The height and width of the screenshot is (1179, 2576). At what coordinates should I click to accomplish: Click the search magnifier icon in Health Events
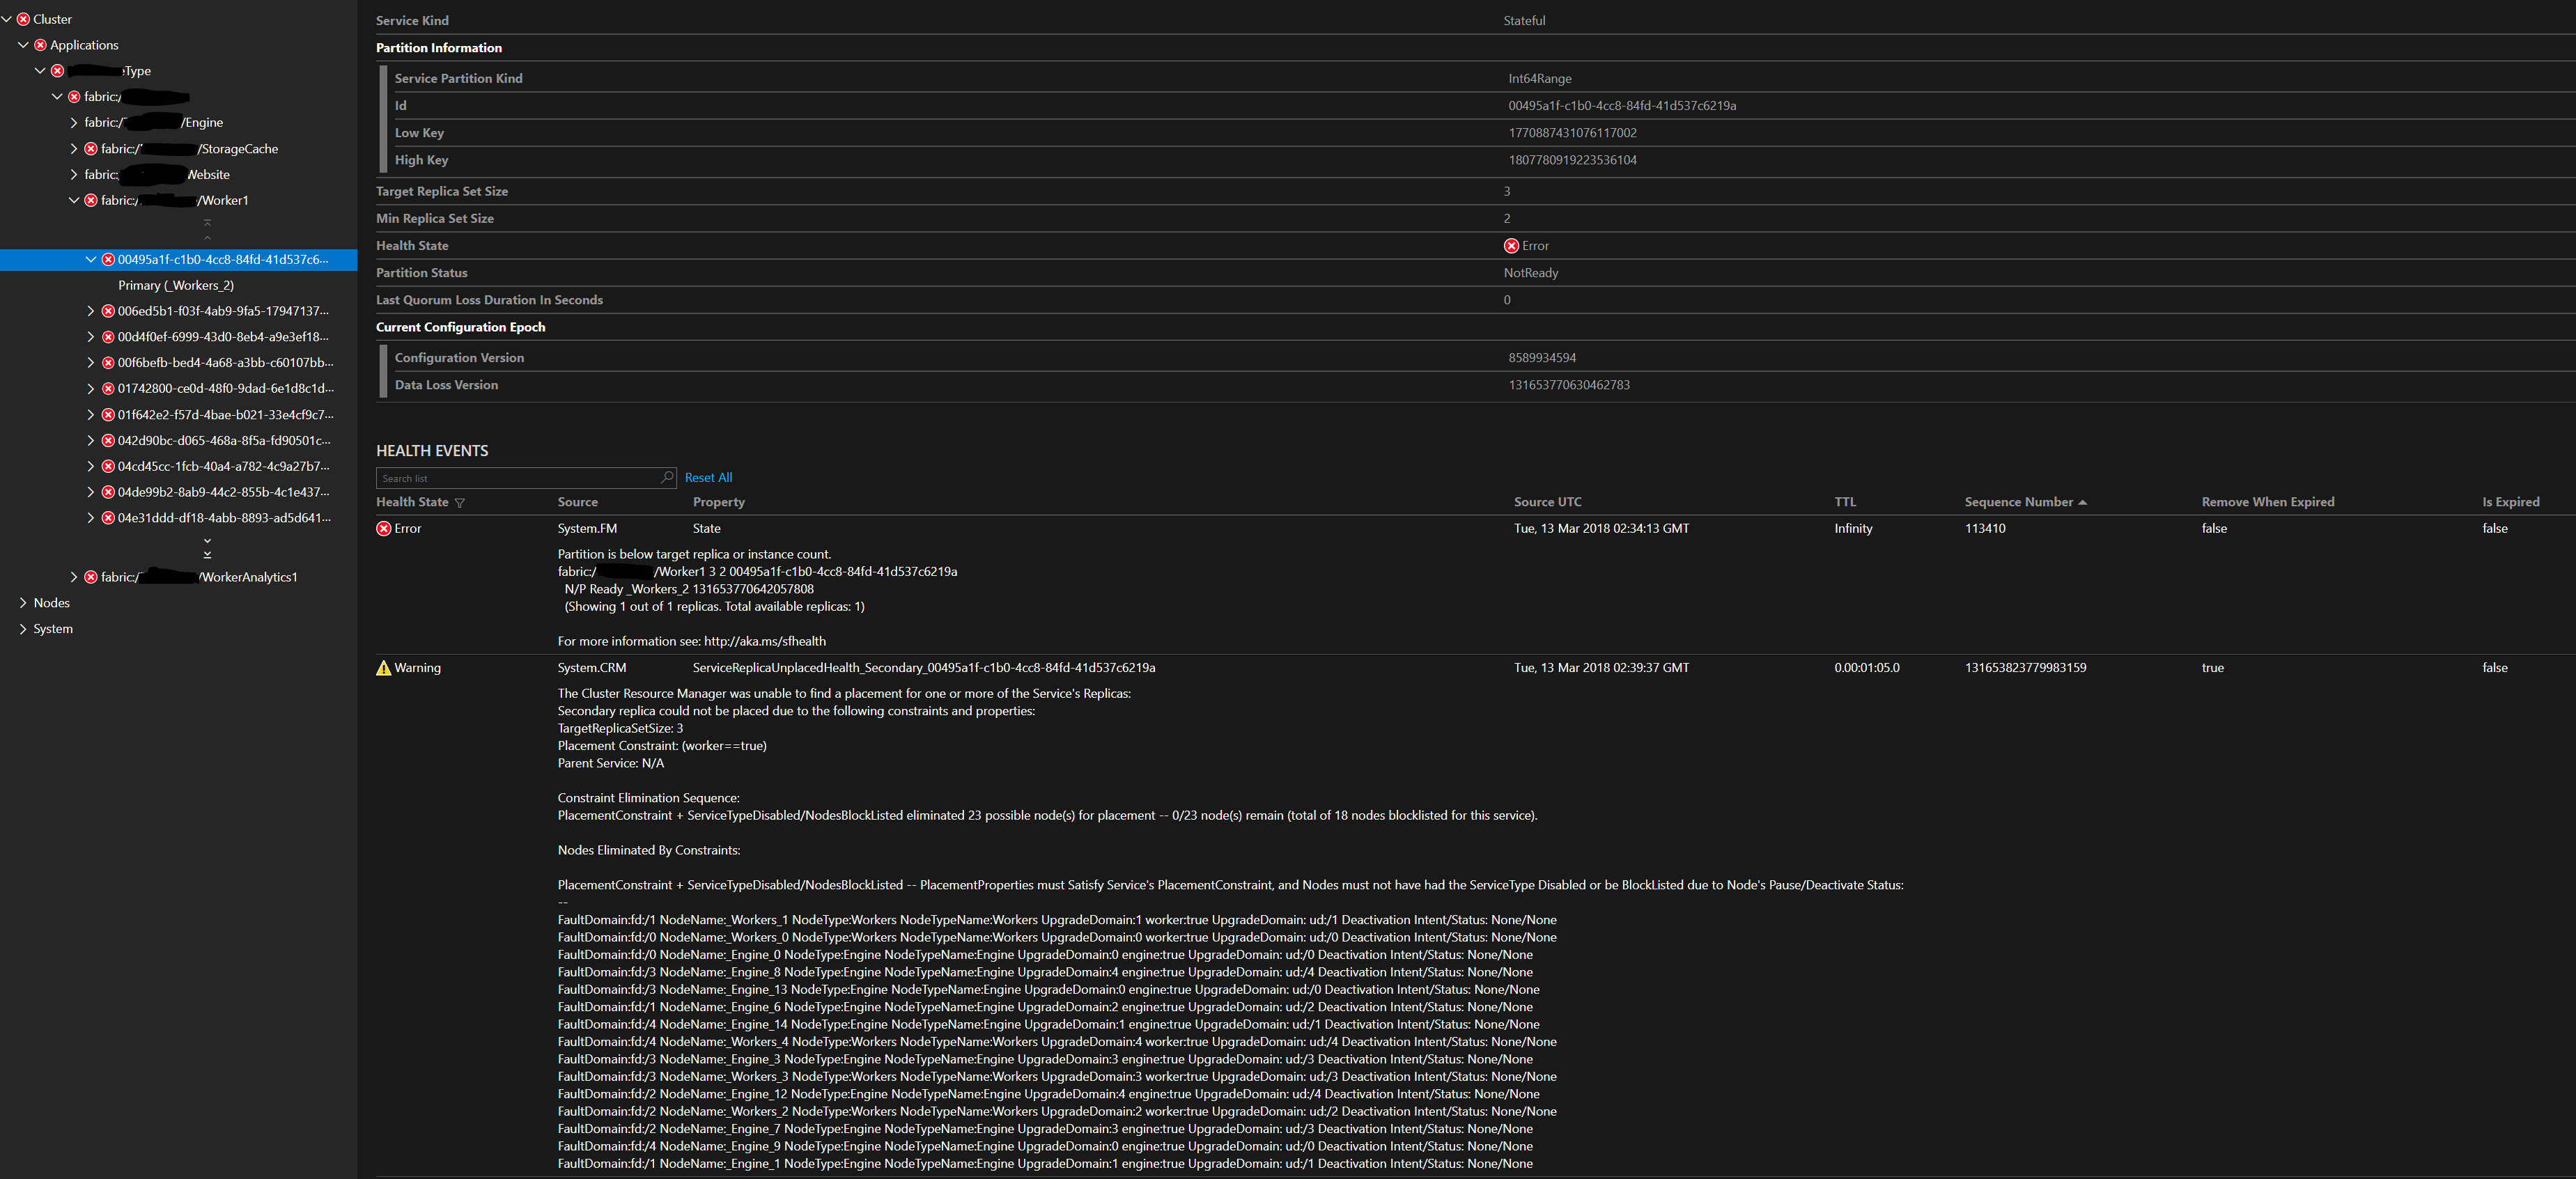(666, 477)
